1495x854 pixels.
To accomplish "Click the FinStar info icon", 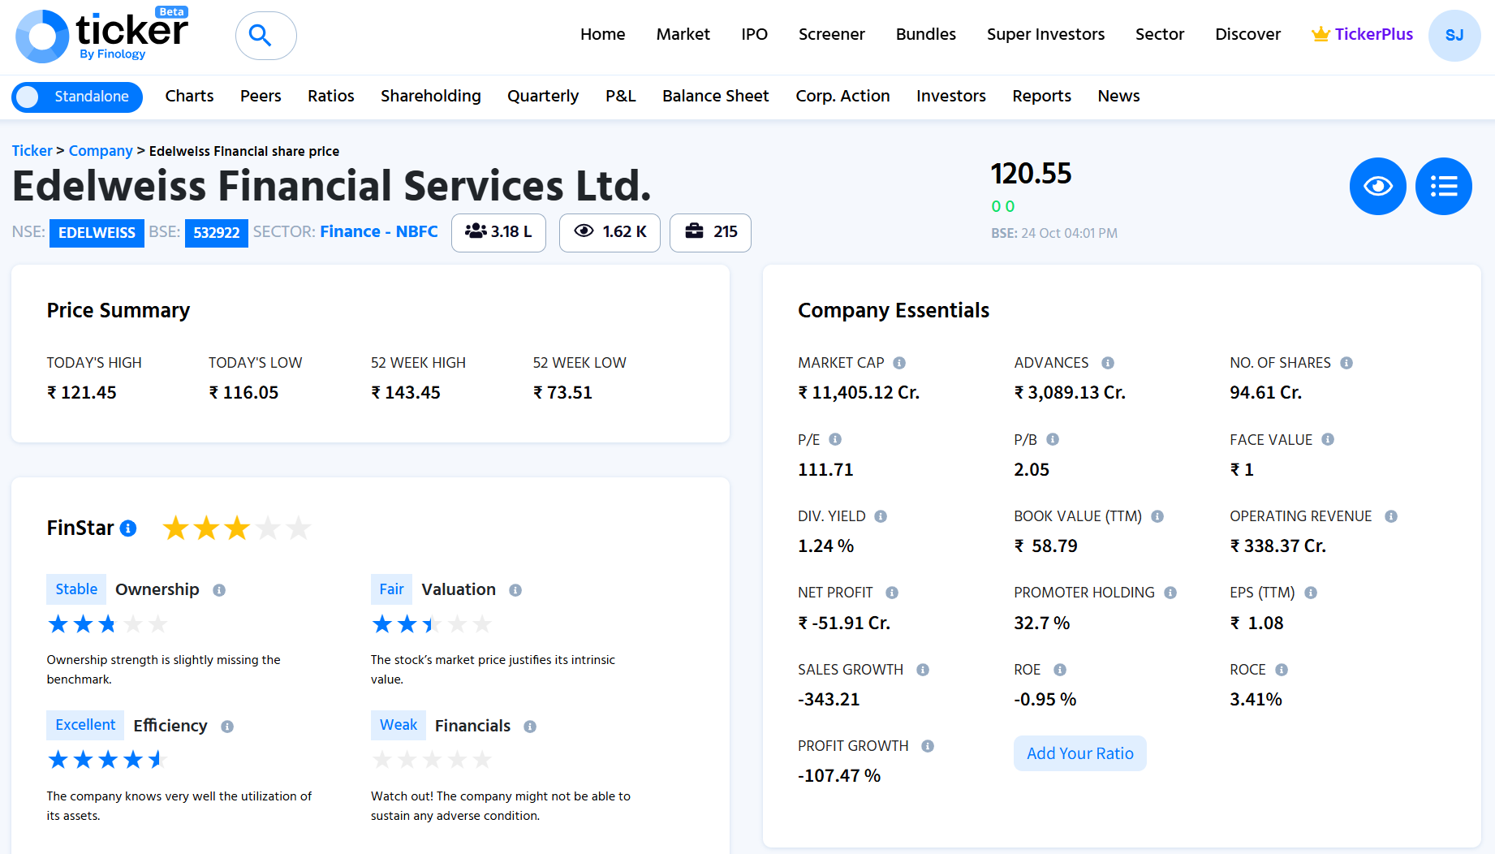I will click(128, 528).
